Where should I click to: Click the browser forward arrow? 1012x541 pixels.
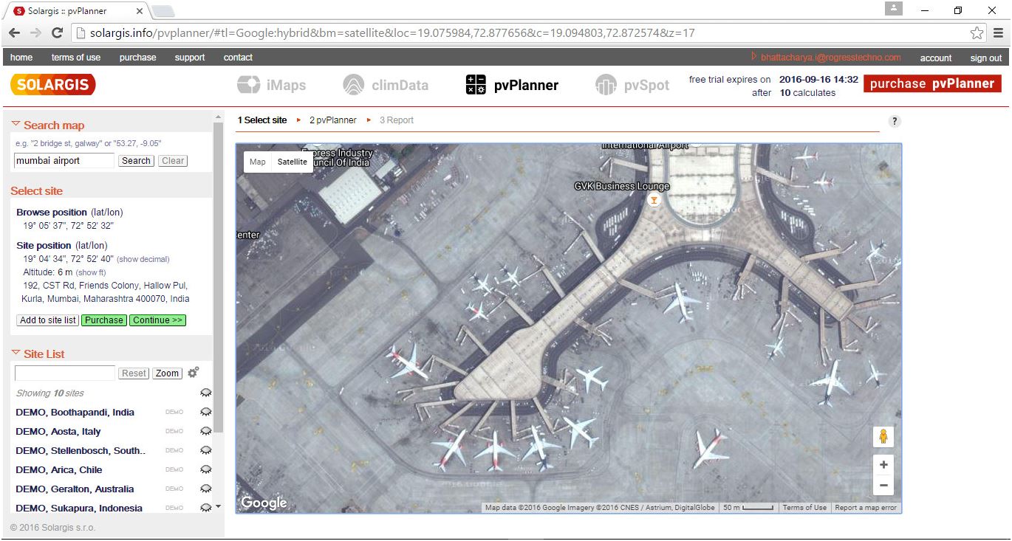(x=35, y=33)
